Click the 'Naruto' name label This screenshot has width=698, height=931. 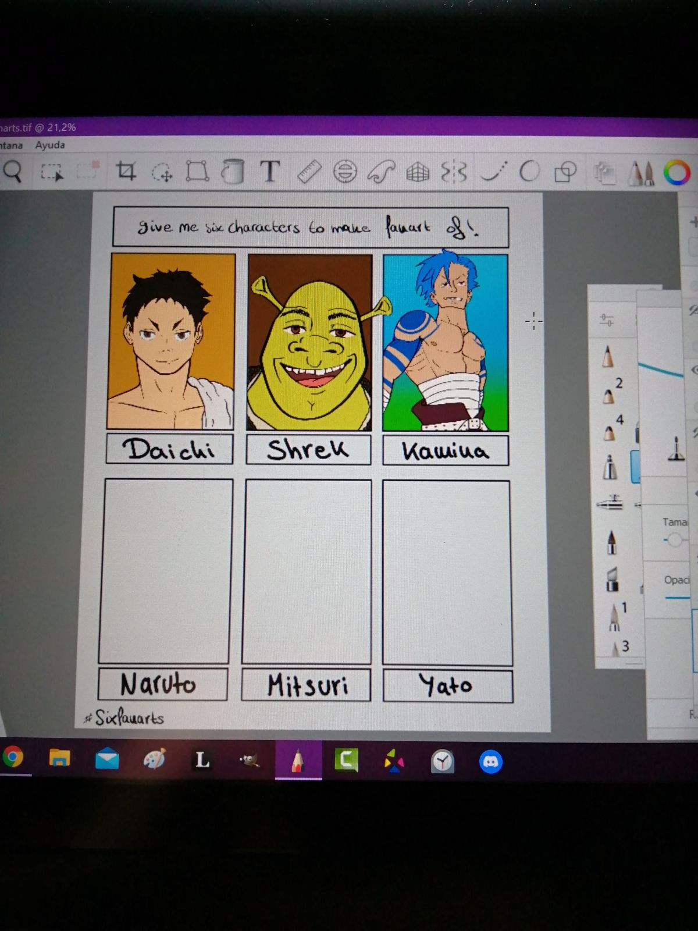point(162,684)
